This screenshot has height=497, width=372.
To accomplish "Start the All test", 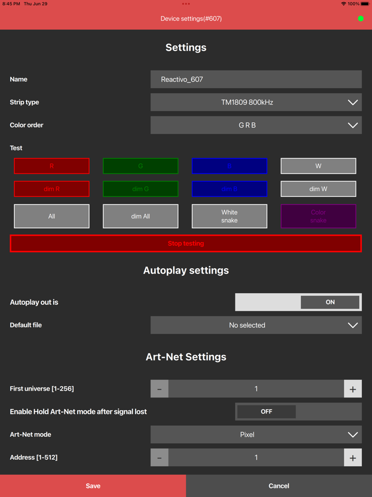I will (52, 216).
